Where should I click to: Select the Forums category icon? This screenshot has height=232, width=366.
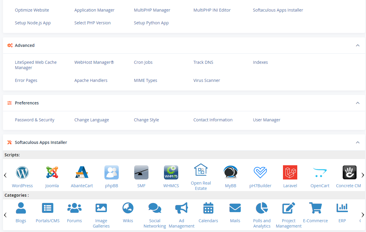(74, 208)
